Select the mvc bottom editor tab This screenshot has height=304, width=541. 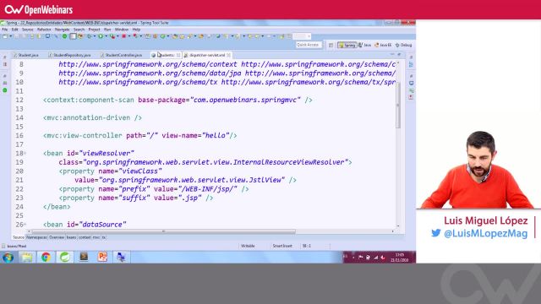pyautogui.click(x=96, y=237)
